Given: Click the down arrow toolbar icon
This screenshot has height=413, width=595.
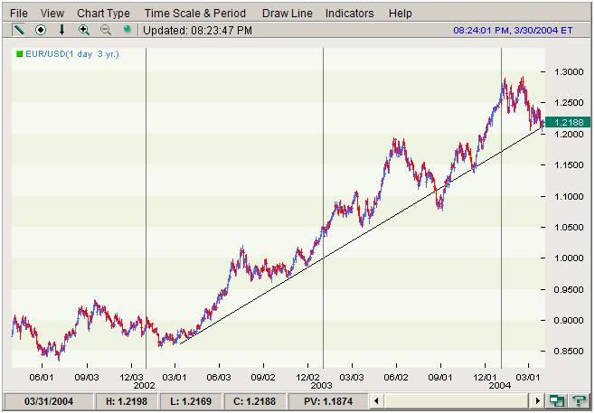Looking at the screenshot, I should pyautogui.click(x=61, y=30).
